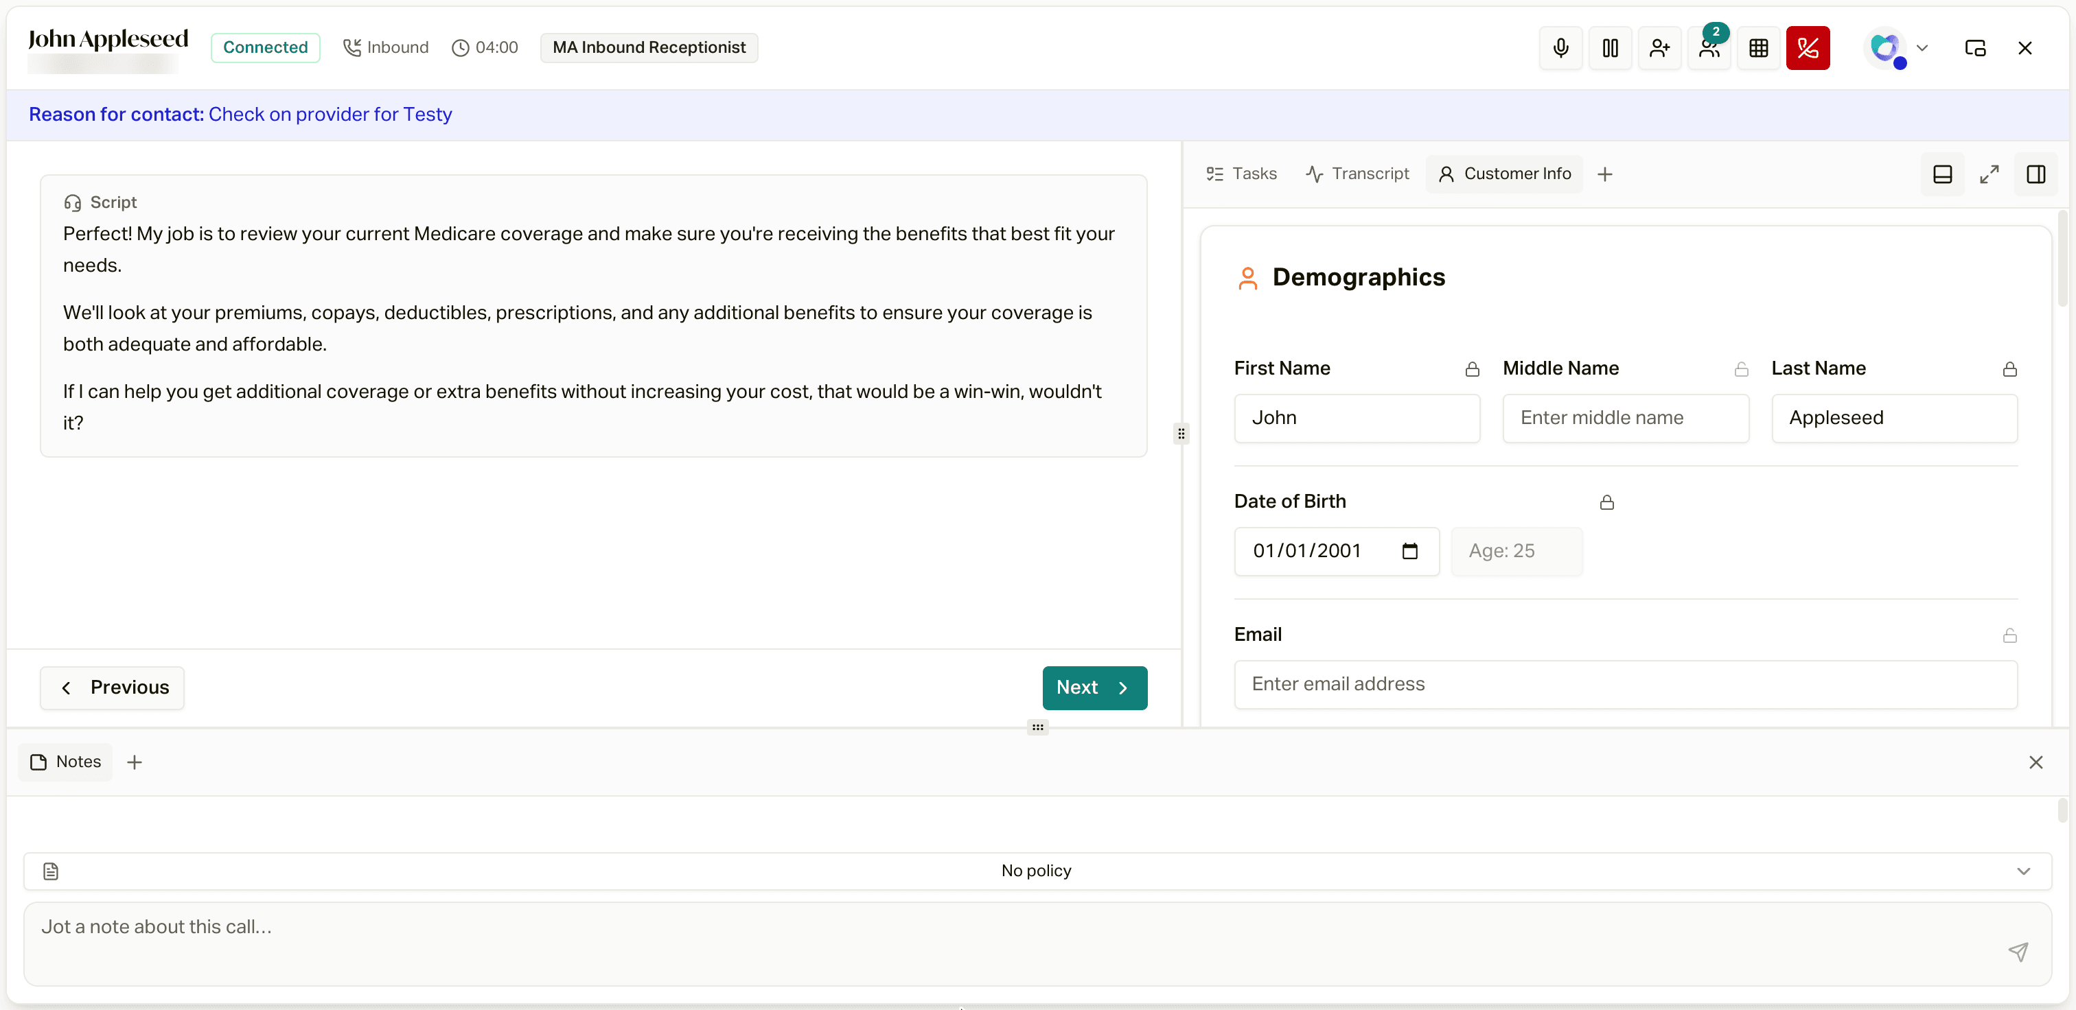
Task: Click the Enter email address field
Action: 1626,685
